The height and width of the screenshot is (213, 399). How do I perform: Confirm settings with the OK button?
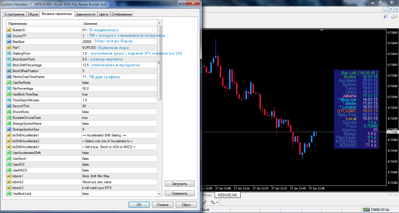pyautogui.click(x=139, y=205)
